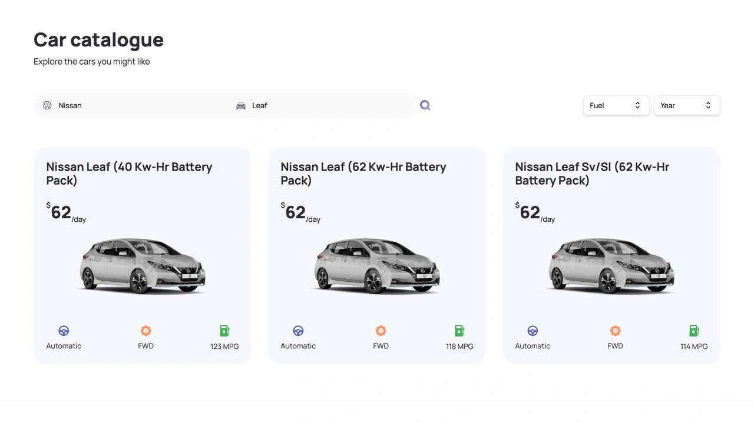Click the Leaf model input field
This screenshot has width=754, height=423.
click(x=330, y=105)
